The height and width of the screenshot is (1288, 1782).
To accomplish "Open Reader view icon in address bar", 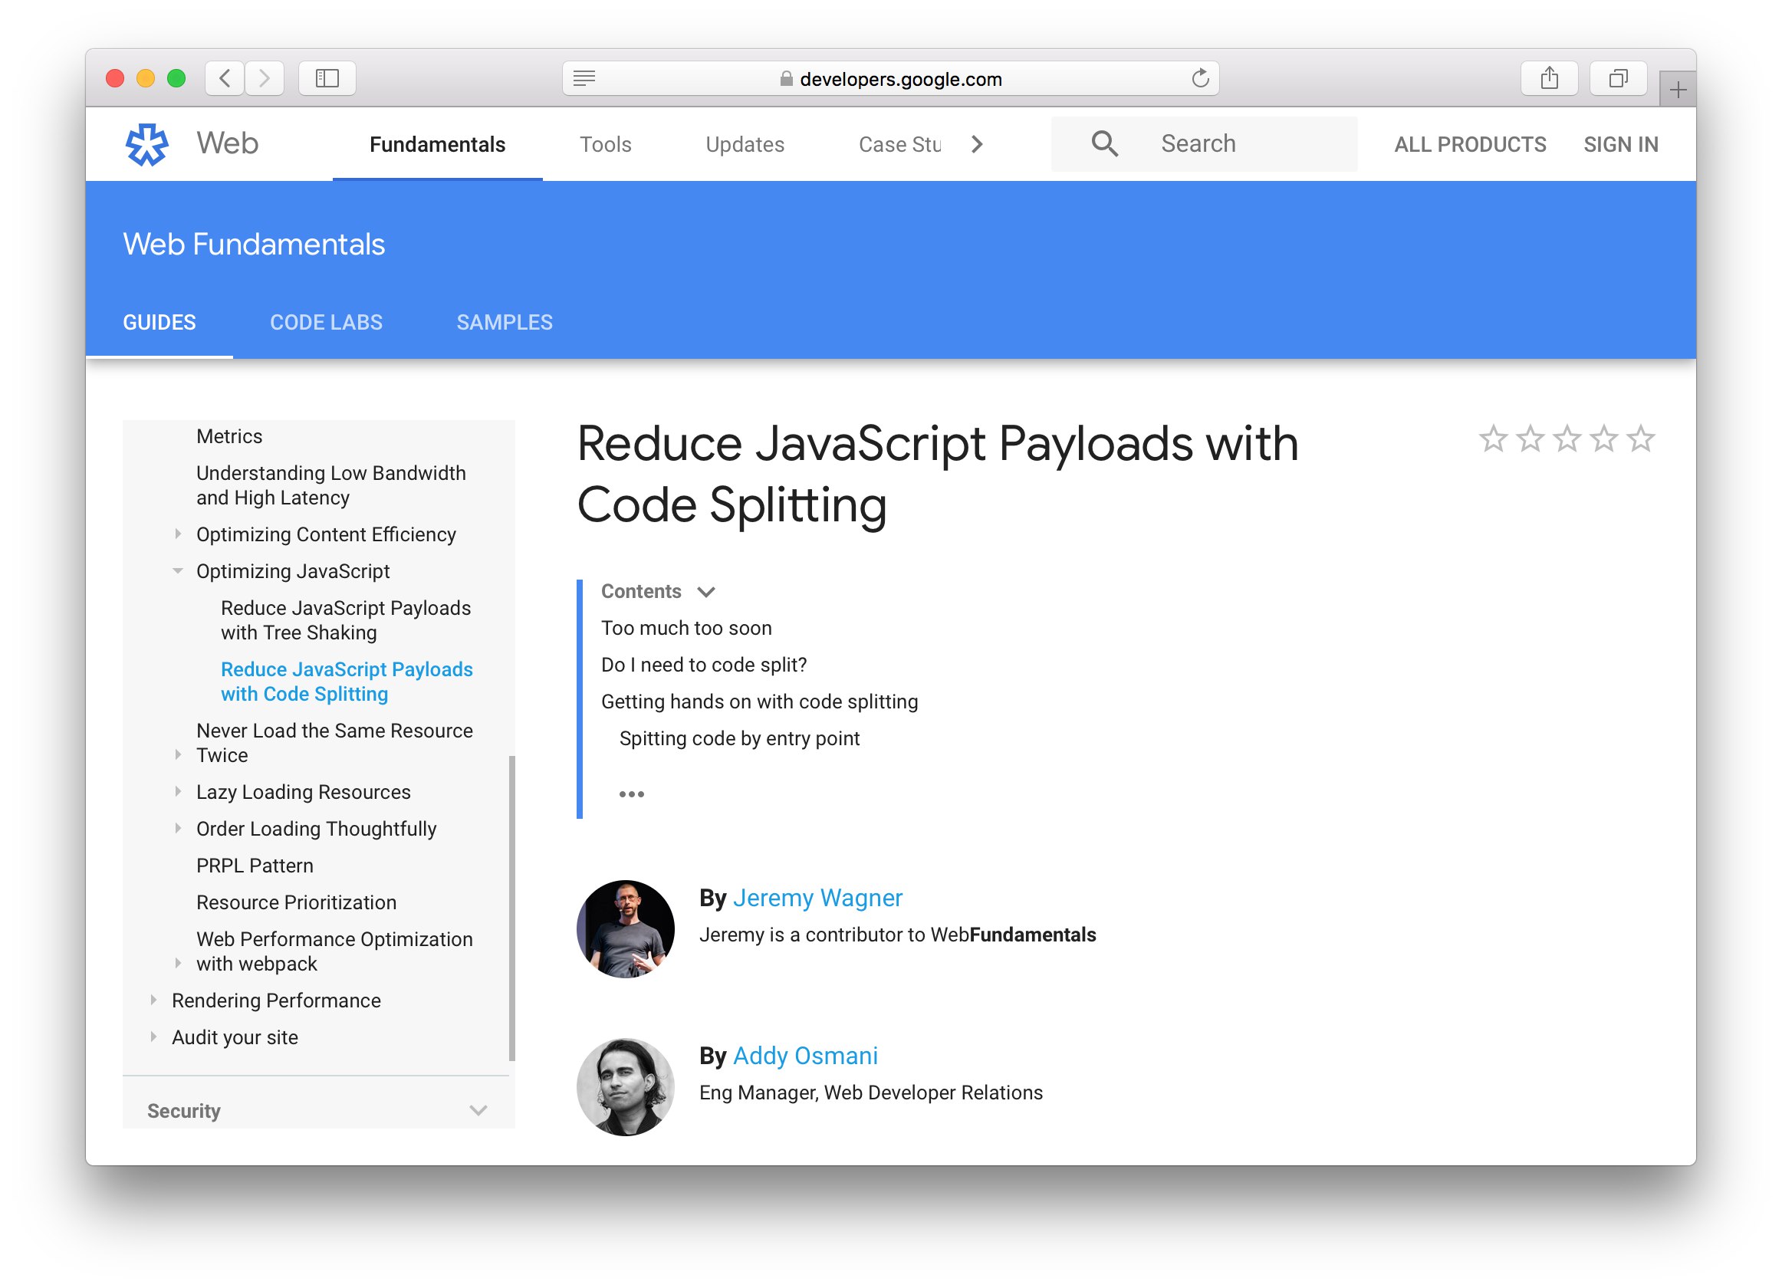I will pos(584,78).
